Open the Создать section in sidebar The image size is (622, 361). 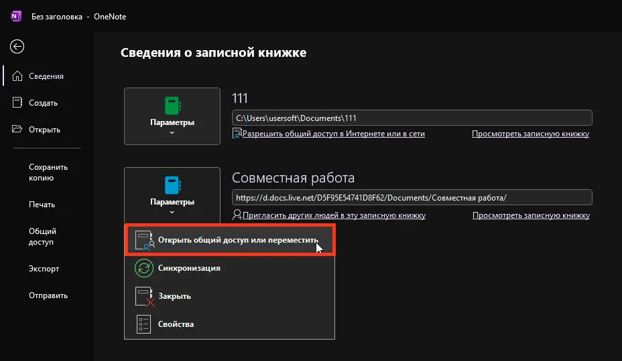pos(43,103)
